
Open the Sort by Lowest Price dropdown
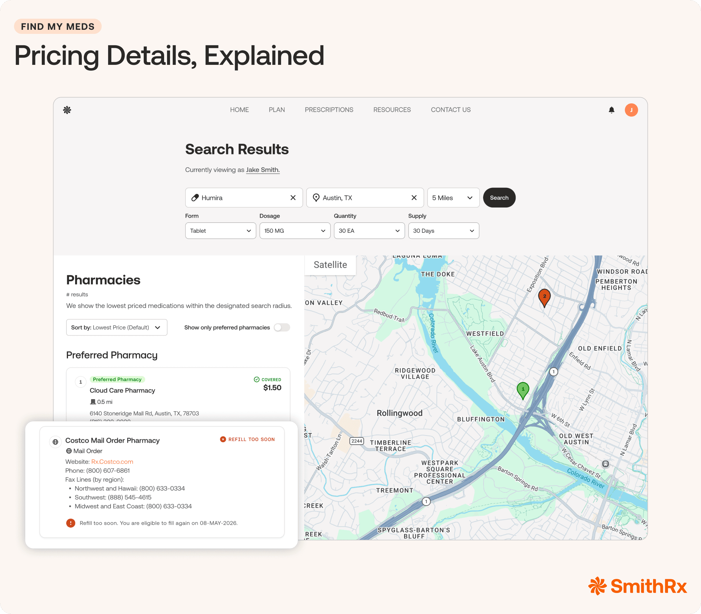click(117, 327)
